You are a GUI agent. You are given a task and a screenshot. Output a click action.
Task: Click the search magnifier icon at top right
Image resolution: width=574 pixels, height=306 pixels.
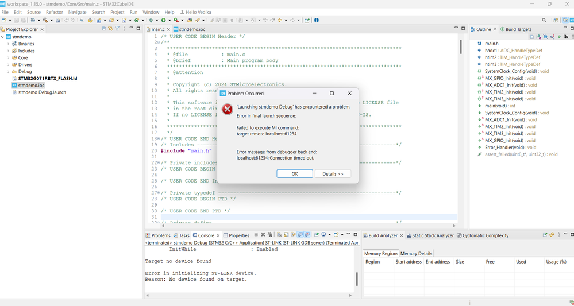544,20
